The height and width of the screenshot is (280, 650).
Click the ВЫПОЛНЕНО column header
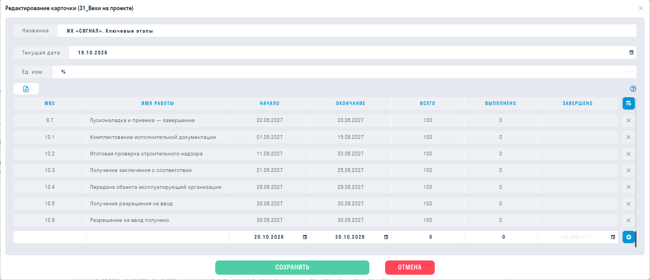click(x=501, y=104)
